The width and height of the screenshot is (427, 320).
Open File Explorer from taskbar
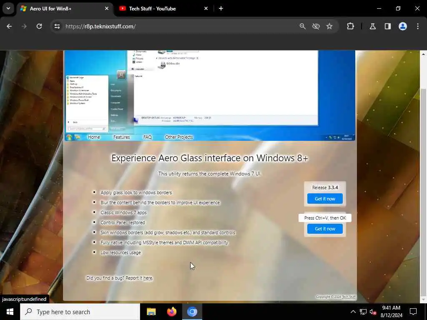151,312
